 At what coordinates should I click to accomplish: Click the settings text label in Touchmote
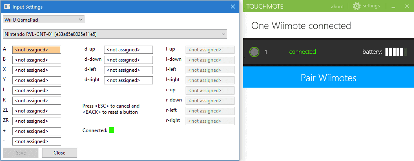(x=371, y=6)
